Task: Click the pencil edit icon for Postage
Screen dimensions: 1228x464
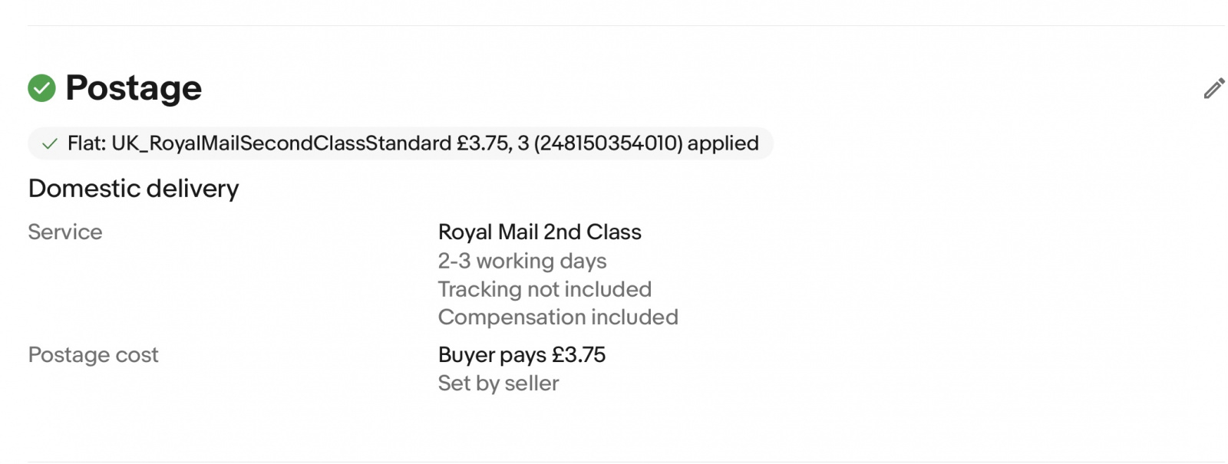Action: (x=1213, y=89)
